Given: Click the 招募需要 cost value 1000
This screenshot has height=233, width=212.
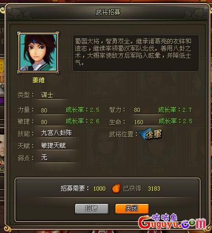Looking at the screenshot, I should coord(100,189).
